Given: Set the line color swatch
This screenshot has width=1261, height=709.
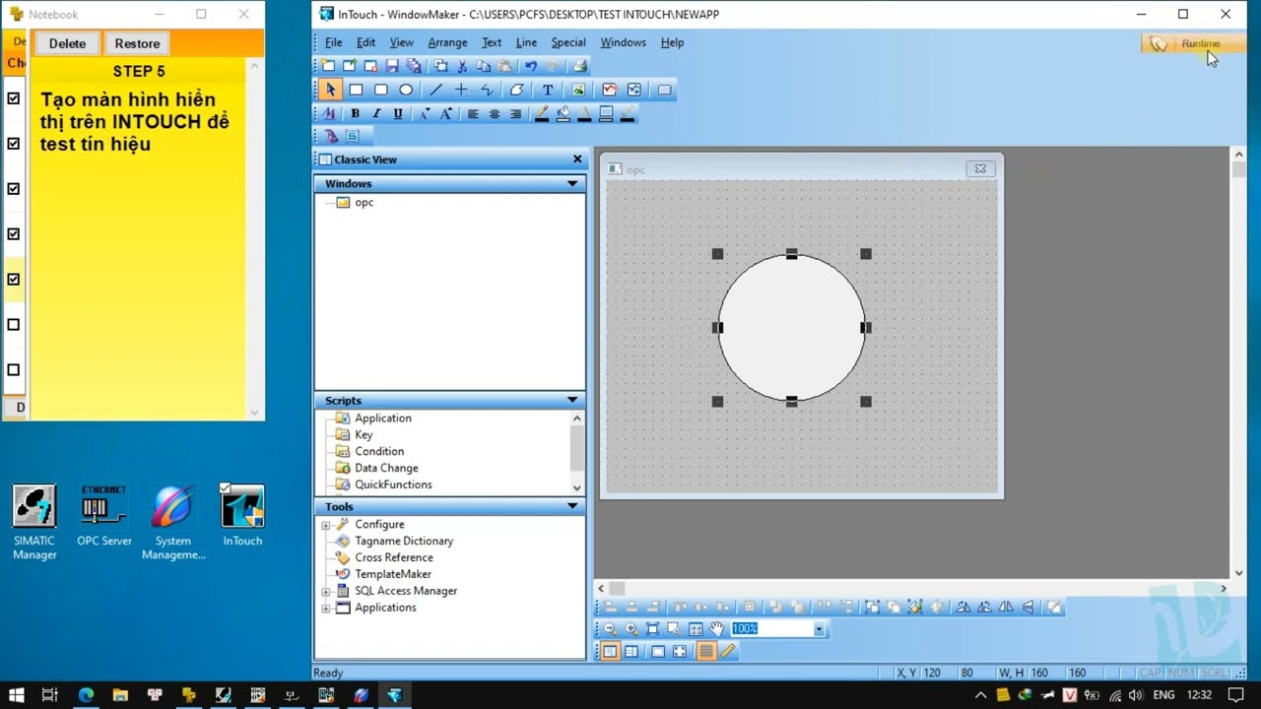Looking at the screenshot, I should tap(541, 114).
